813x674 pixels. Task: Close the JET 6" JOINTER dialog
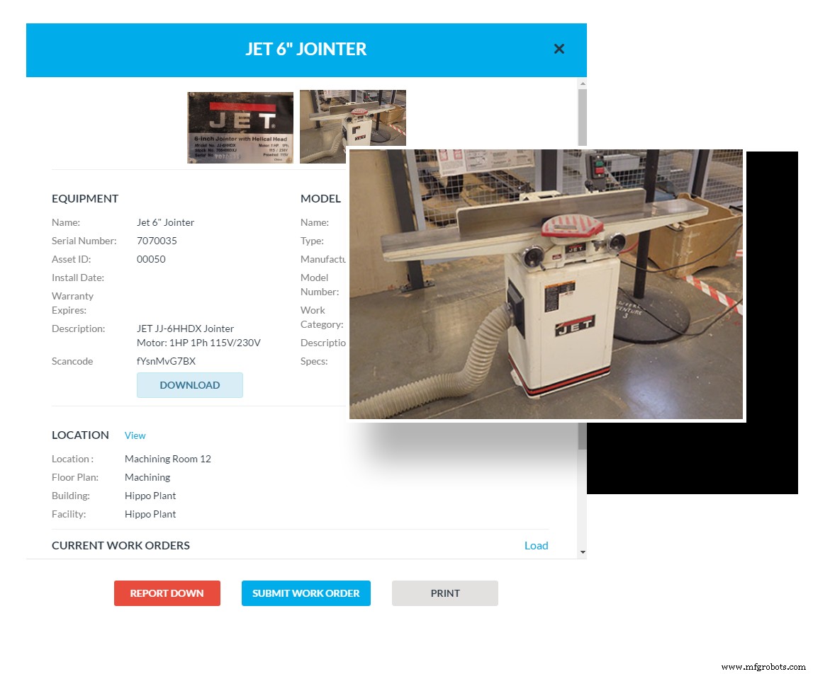click(x=559, y=49)
